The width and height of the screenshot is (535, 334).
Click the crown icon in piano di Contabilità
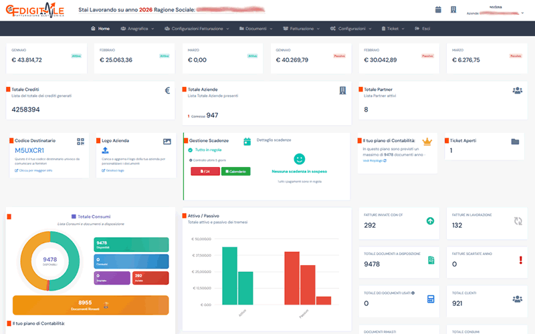[427, 142]
